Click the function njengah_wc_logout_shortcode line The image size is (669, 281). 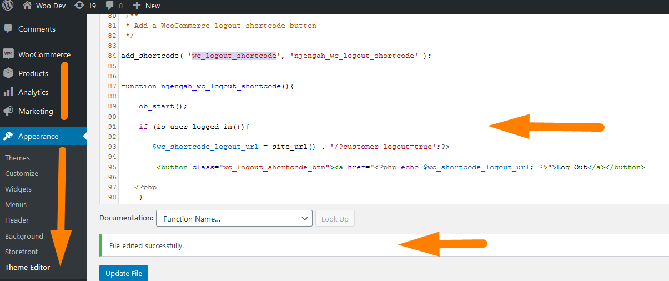tap(207, 86)
